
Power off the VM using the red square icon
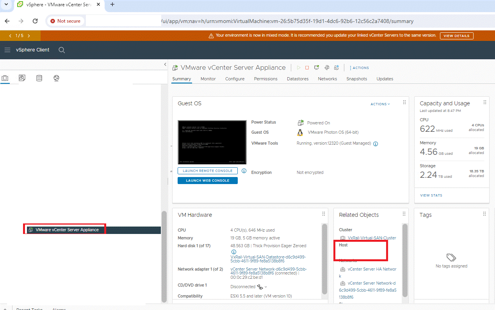[307, 67]
